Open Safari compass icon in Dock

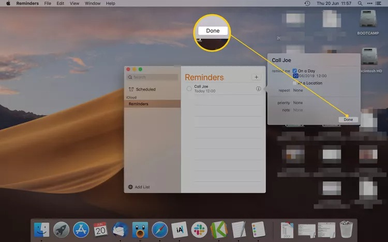click(x=160, y=230)
